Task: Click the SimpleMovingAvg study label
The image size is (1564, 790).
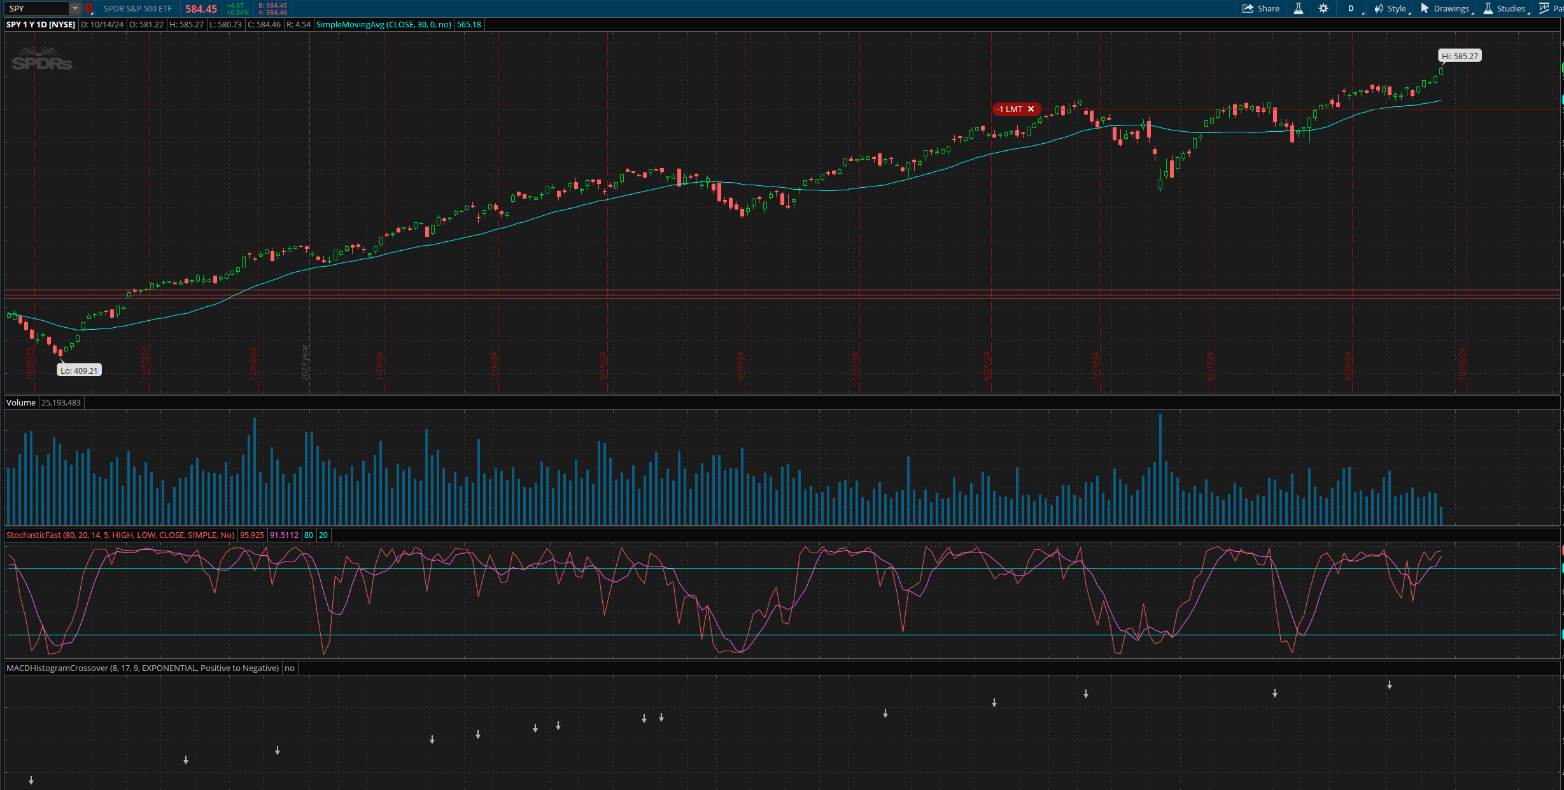Action: pos(383,24)
